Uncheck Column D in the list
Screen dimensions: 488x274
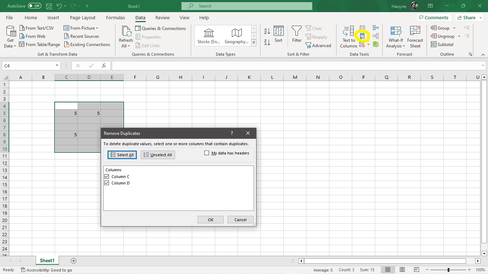click(106, 183)
